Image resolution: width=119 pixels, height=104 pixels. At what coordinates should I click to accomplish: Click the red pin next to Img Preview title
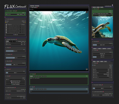coord(37,8)
